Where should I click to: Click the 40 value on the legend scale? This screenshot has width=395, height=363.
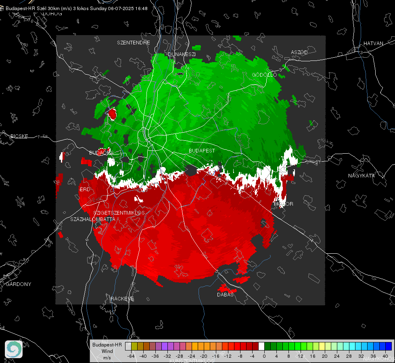tap(385, 356)
